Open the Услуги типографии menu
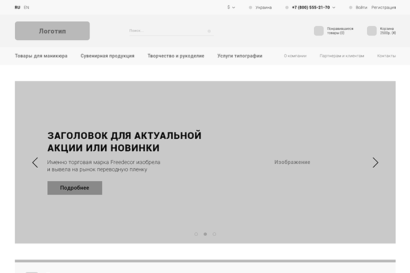 (240, 56)
